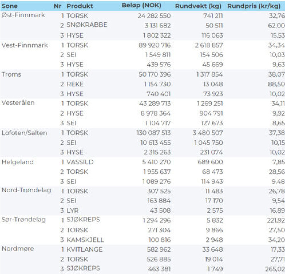
Task: Select the Vesterålen zone cell
Action: point(18,103)
